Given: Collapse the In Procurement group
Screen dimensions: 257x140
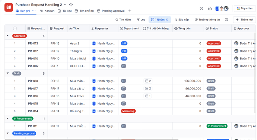Looking at the screenshot, I should [8, 118].
